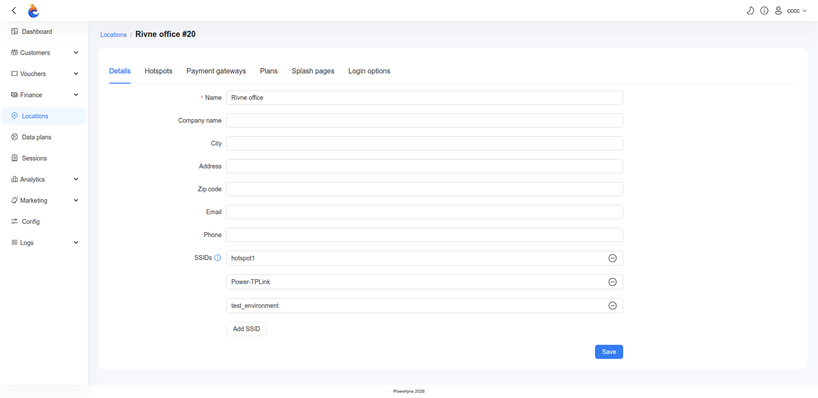Click the Add SSID button
The width and height of the screenshot is (818, 398).
coord(246,329)
